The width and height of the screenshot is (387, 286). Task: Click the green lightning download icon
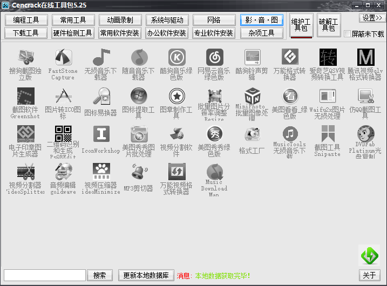point(369,255)
